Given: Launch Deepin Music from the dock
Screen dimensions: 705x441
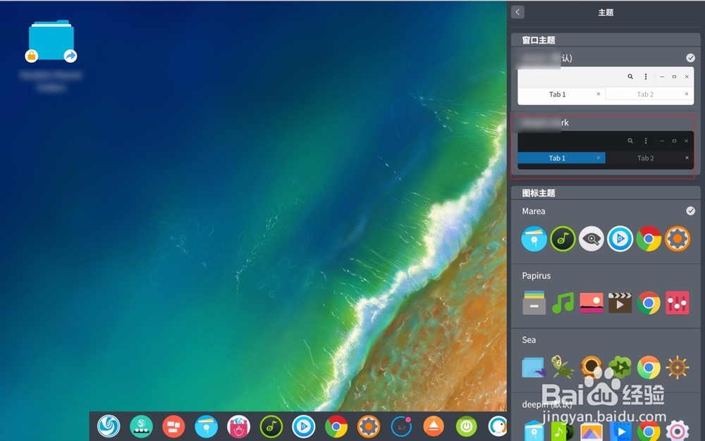Looking at the screenshot, I should [x=271, y=426].
